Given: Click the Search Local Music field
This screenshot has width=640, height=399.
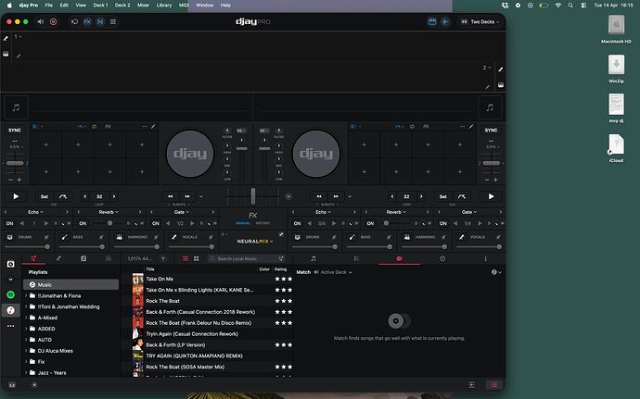Looking at the screenshot, I should tap(248, 259).
